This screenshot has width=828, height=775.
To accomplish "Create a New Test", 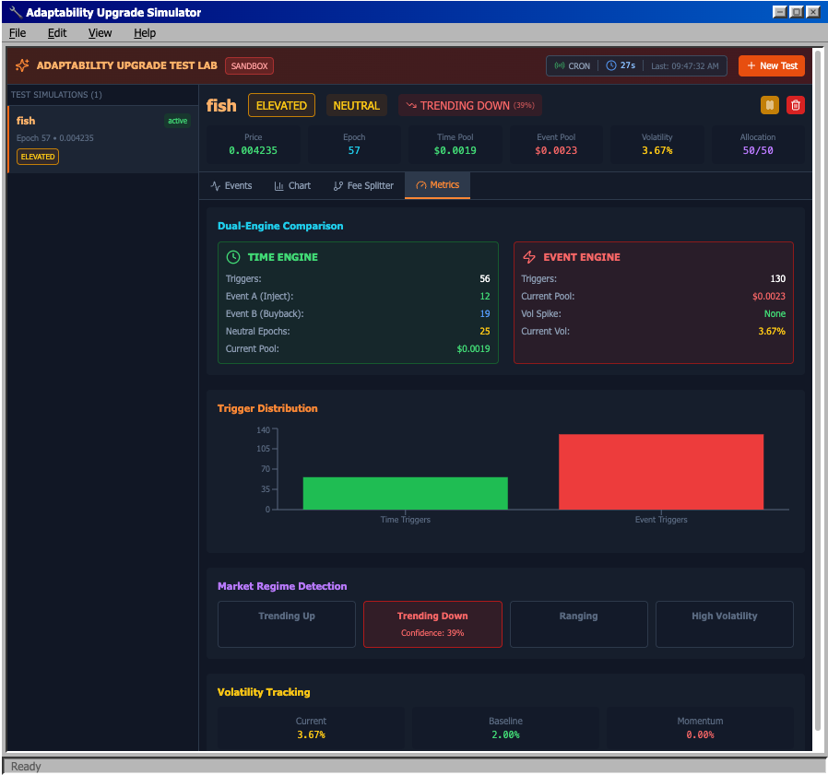I will pyautogui.click(x=772, y=66).
